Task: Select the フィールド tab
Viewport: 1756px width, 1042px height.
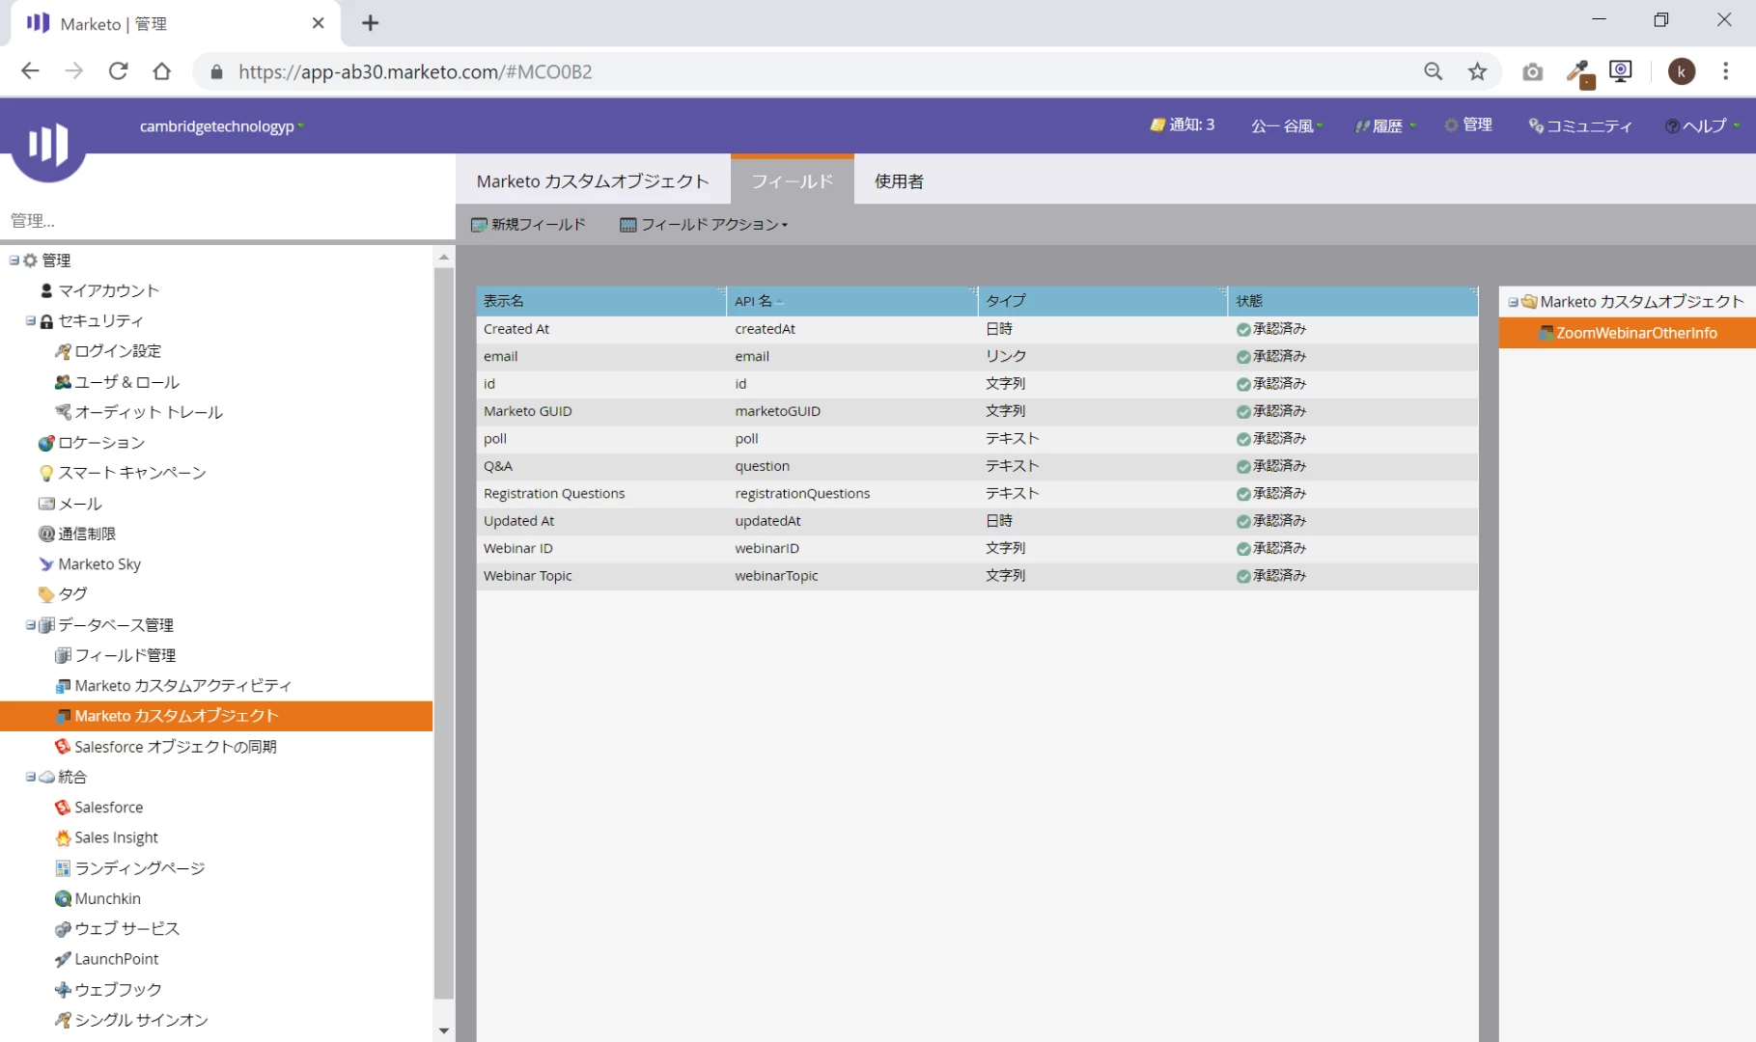Action: tap(792, 181)
